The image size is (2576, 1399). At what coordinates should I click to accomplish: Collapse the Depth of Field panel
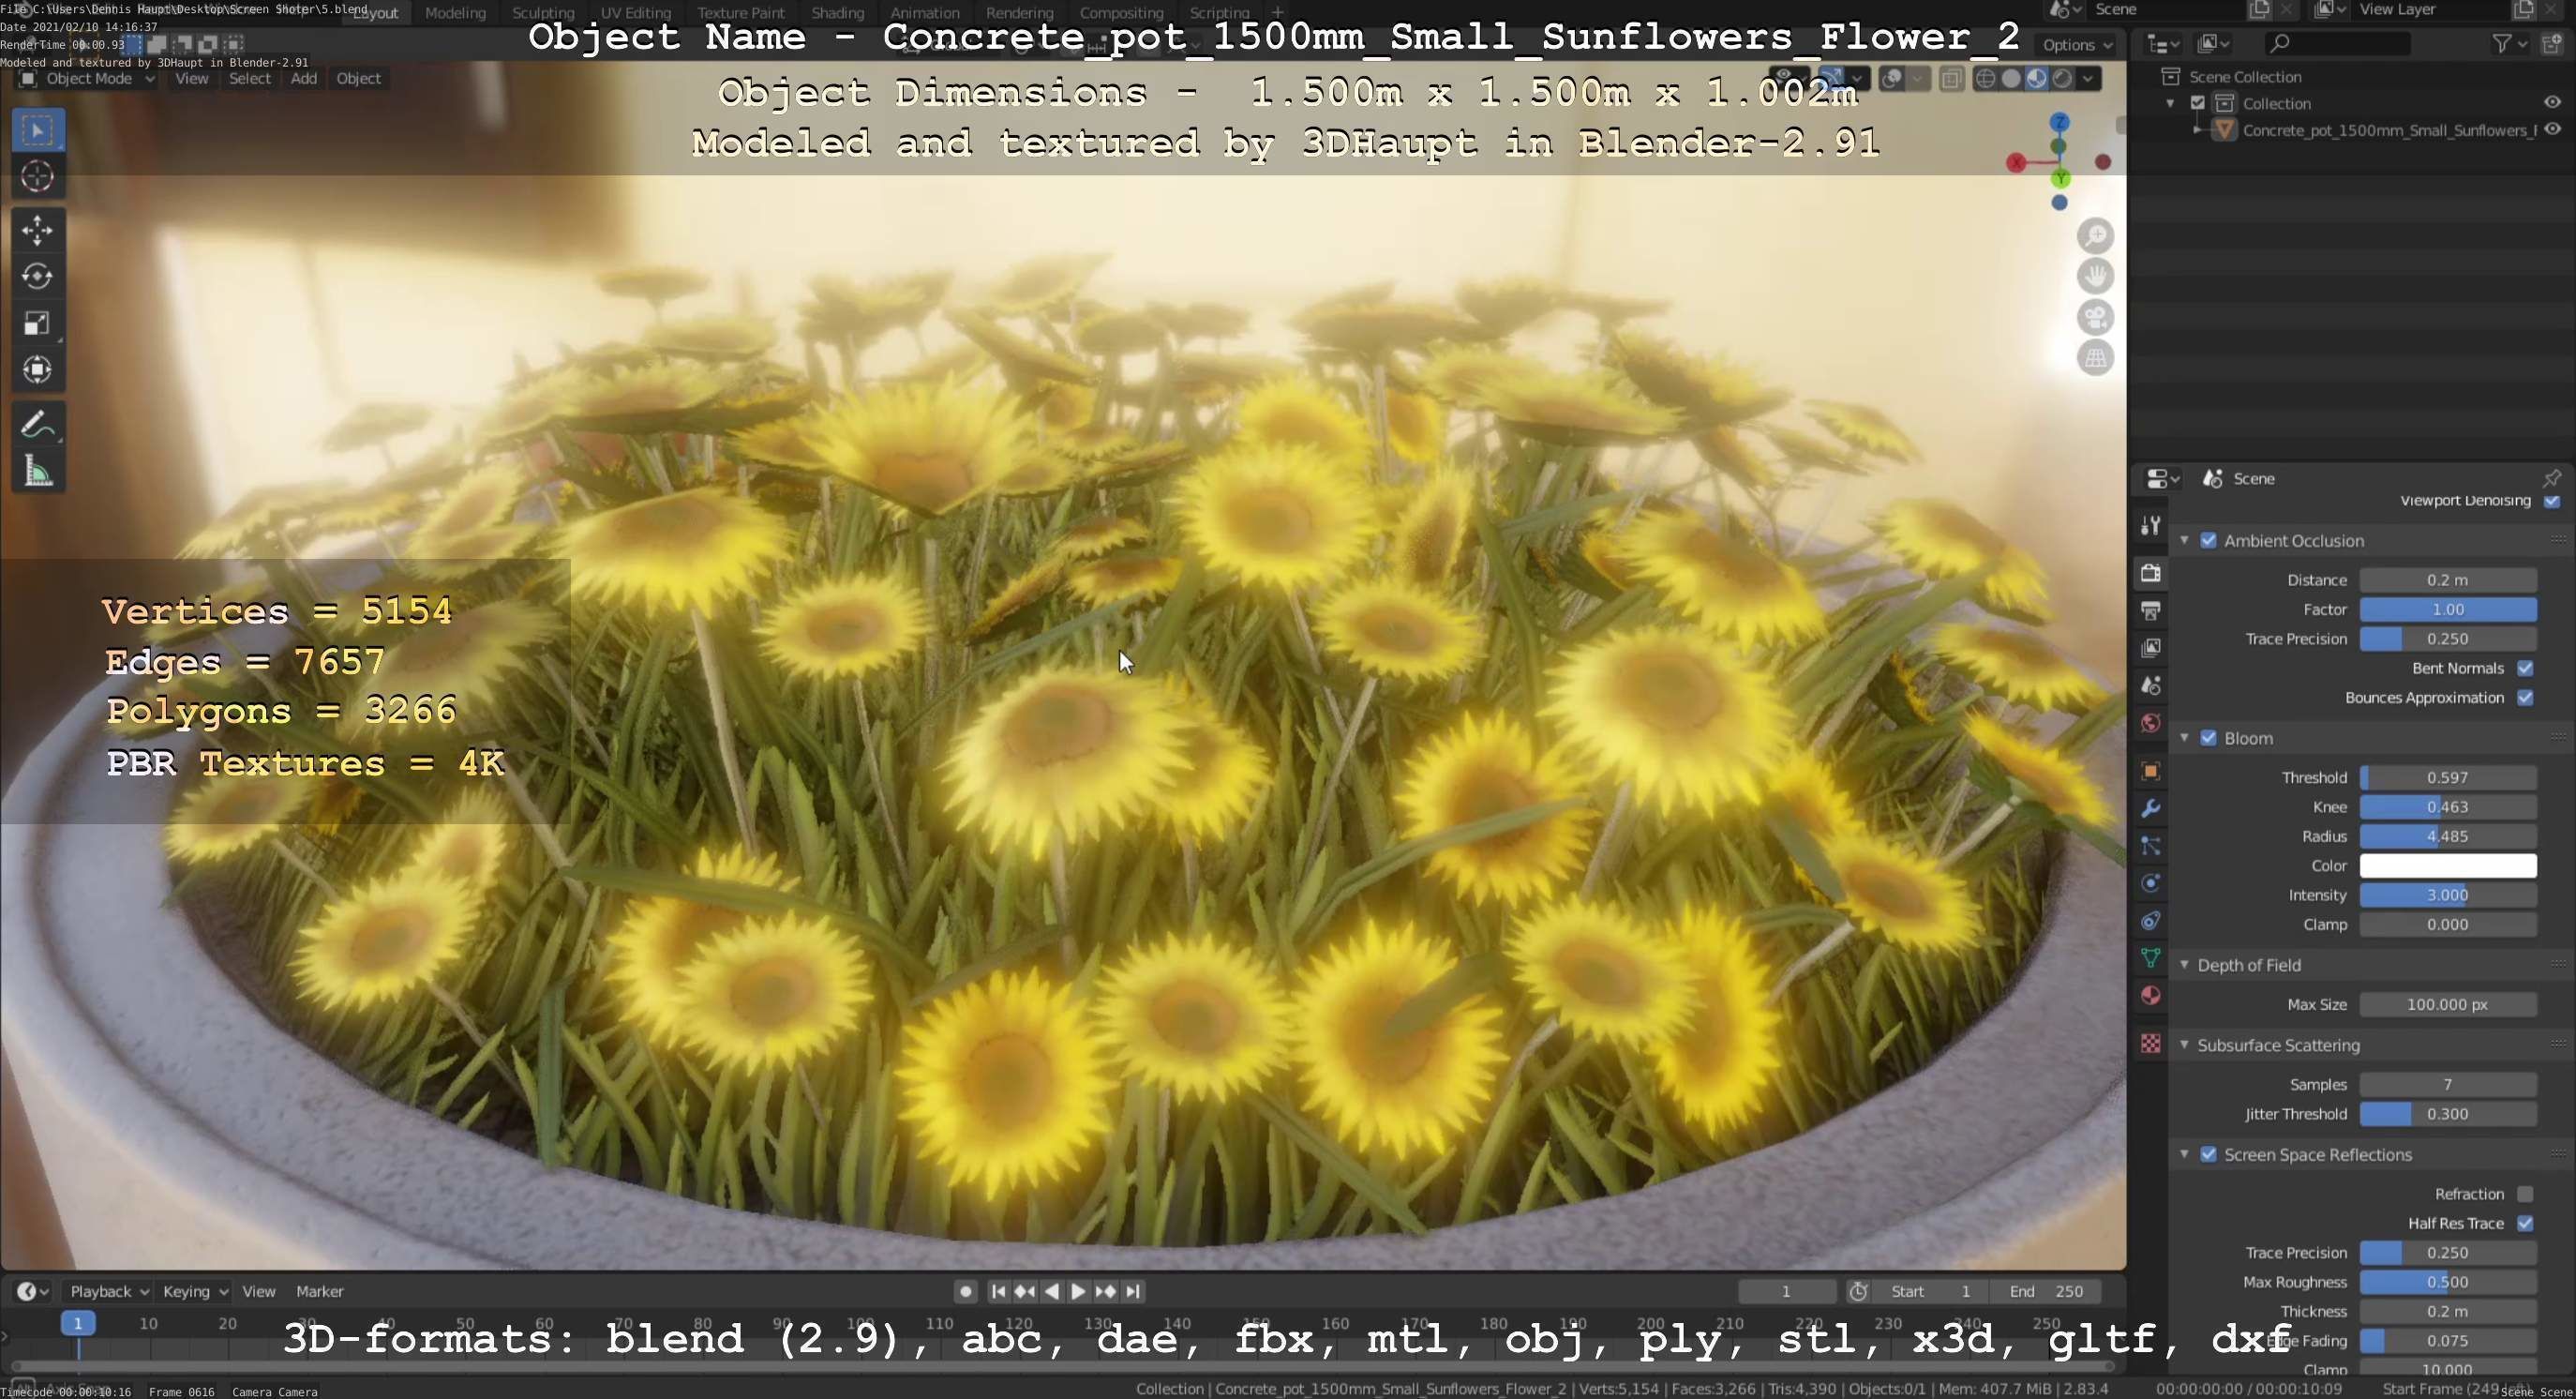click(x=2184, y=965)
